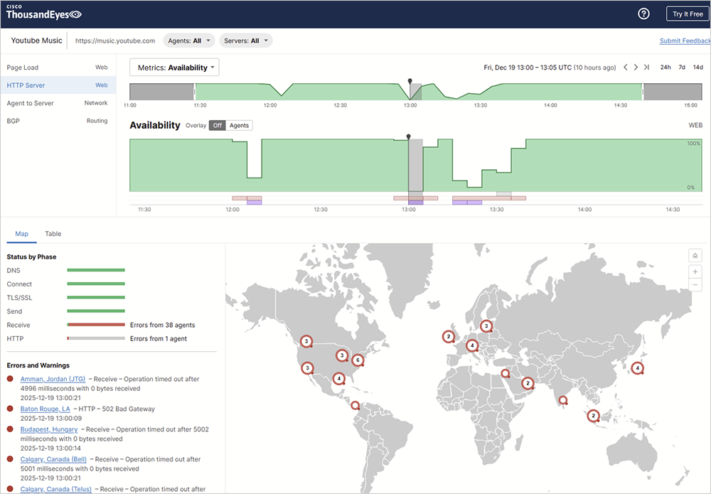The width and height of the screenshot is (711, 494).
Task: Open the Servers: All dropdown
Action: 245,41
